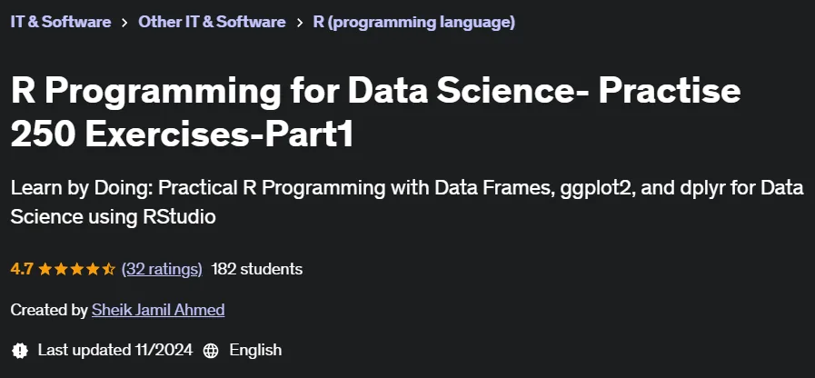The height and width of the screenshot is (378, 815).
Task: Click chevron right after IT & Software
Action: [x=124, y=23]
